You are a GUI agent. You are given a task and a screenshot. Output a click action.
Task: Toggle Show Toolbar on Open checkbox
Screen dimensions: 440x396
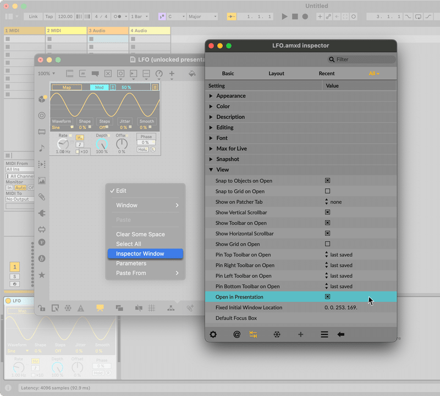pyautogui.click(x=327, y=223)
